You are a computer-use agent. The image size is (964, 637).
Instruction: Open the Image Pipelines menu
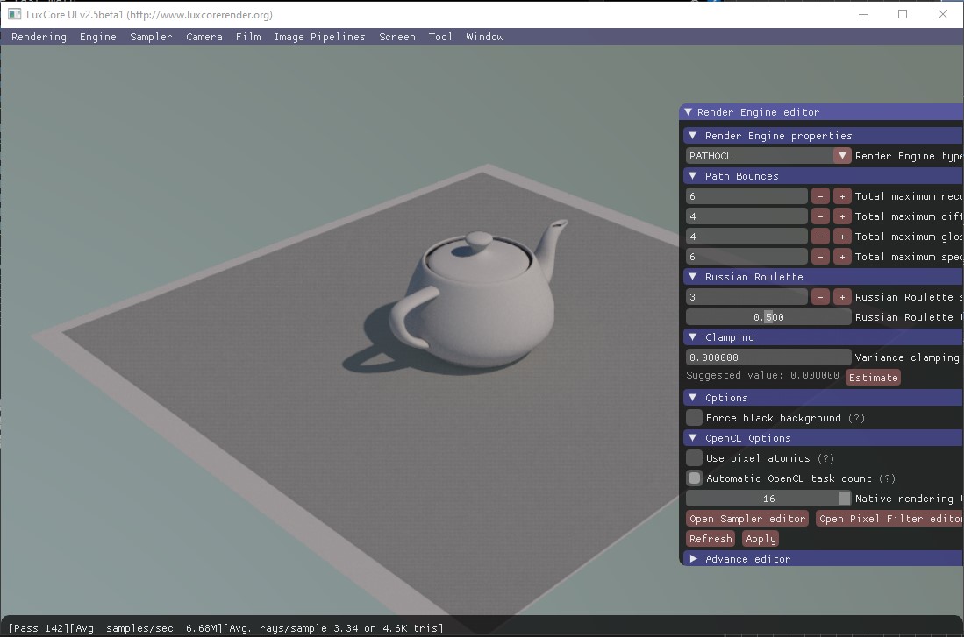point(319,37)
